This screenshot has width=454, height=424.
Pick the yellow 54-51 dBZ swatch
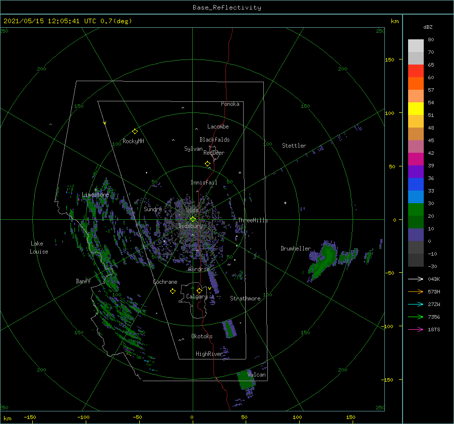click(x=416, y=109)
